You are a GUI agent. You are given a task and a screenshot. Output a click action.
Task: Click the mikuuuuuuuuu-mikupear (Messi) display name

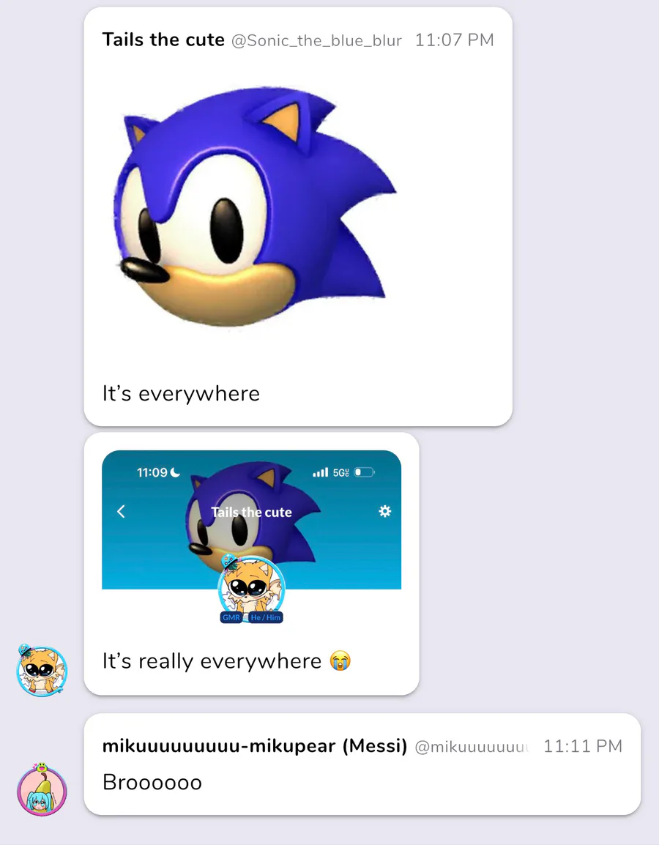255,746
